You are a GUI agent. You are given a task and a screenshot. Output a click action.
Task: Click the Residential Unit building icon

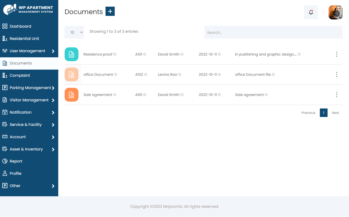point(5,38)
